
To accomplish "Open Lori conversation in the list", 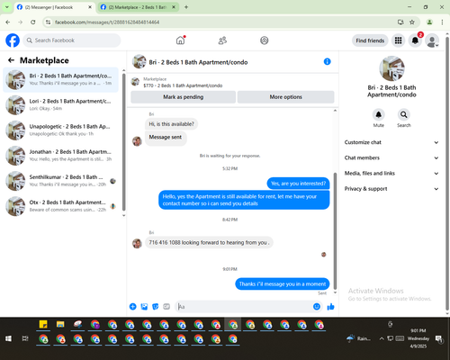I will pyautogui.click(x=61, y=105).
